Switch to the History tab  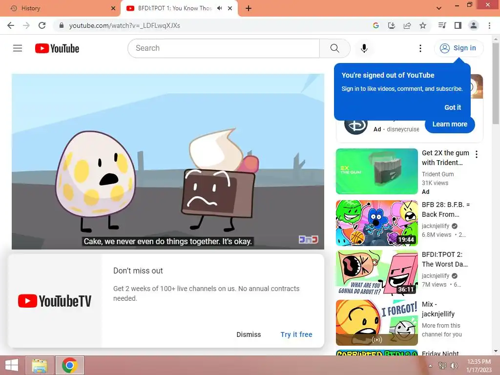point(60,8)
